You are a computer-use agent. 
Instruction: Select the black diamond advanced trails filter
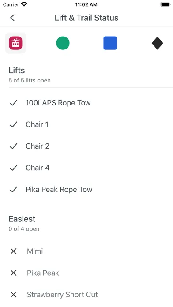157,43
